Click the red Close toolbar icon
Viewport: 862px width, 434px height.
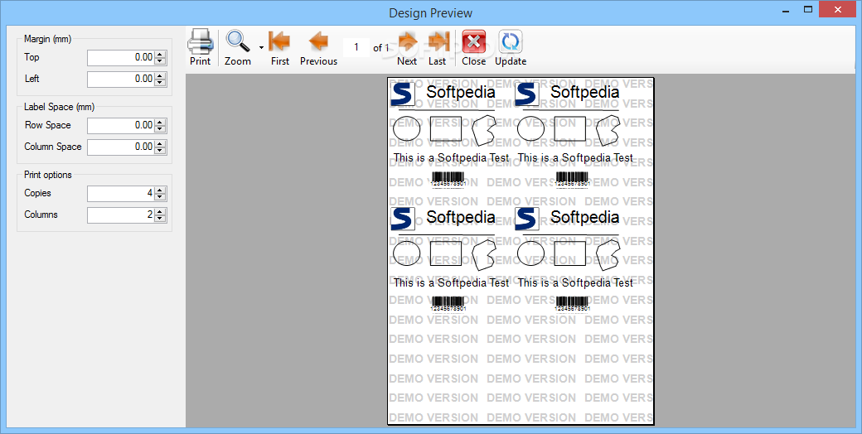pos(474,41)
